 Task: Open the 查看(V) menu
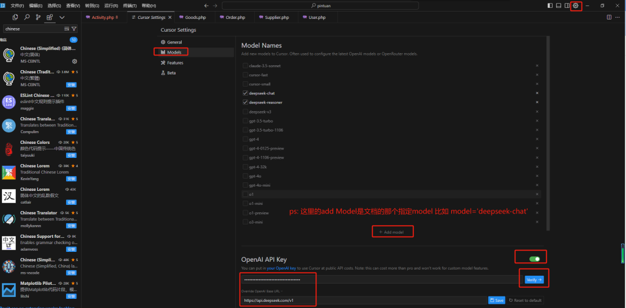tap(73, 5)
